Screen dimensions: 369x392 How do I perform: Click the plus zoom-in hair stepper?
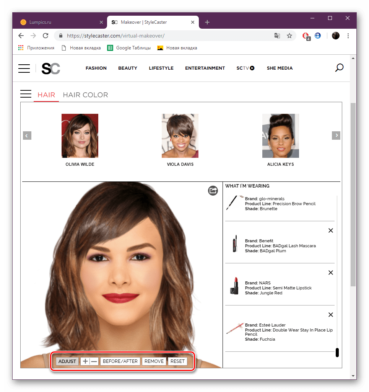point(85,361)
